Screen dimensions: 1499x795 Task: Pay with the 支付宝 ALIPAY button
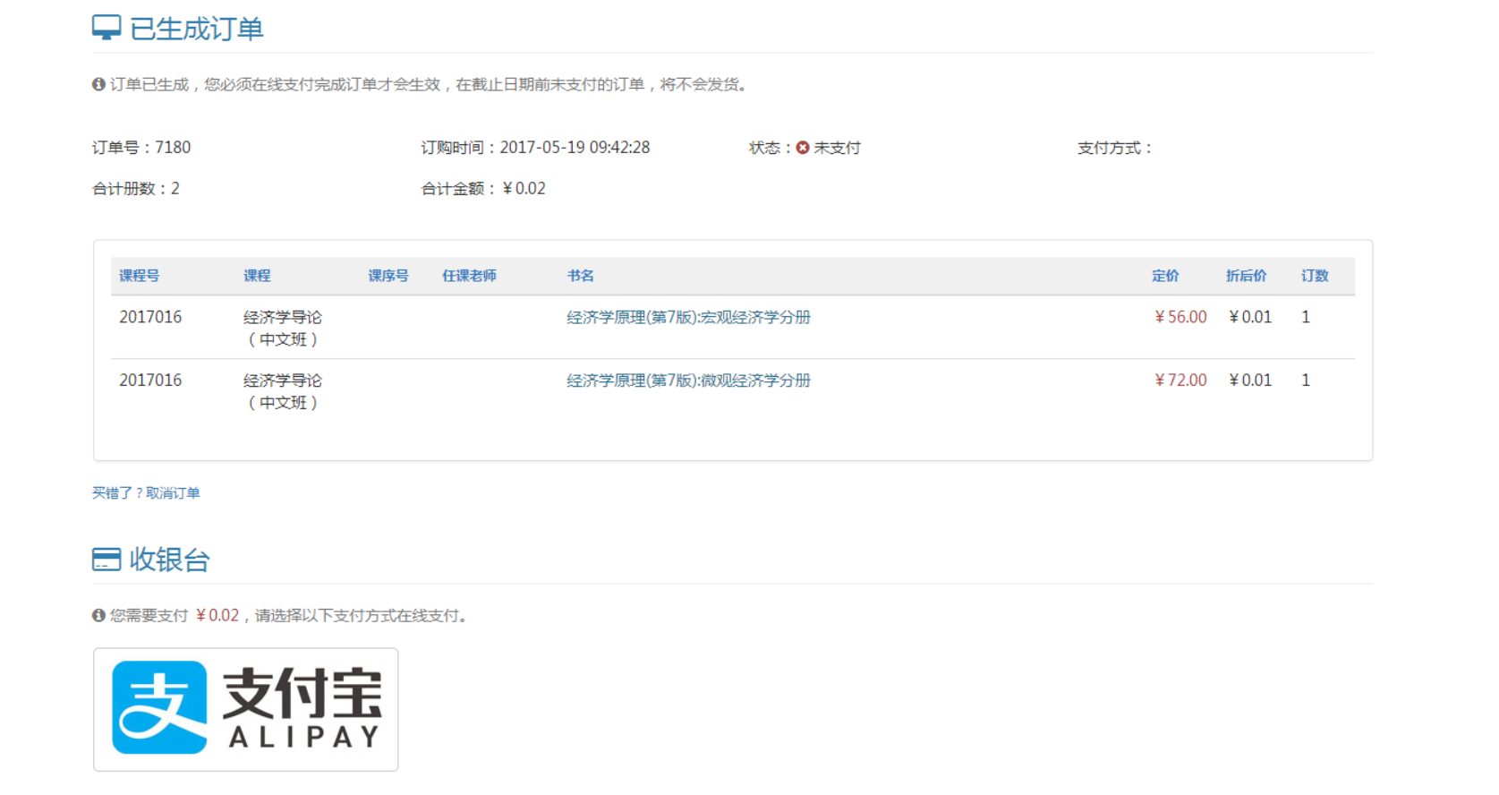pyautogui.click(x=246, y=709)
